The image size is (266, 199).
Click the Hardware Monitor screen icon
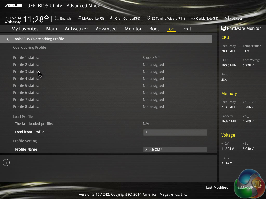(224, 28)
